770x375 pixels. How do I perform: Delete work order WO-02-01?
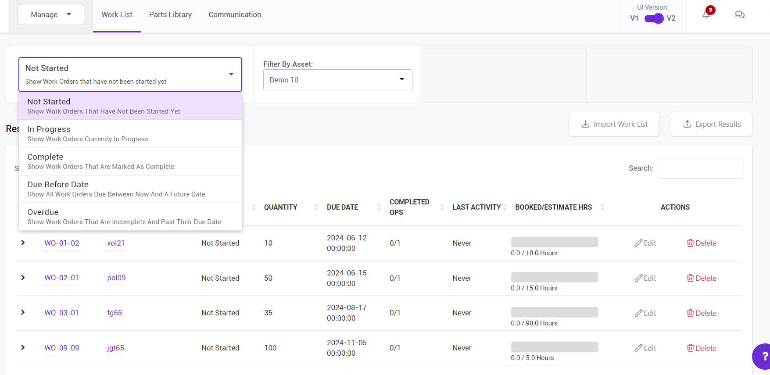[702, 278]
